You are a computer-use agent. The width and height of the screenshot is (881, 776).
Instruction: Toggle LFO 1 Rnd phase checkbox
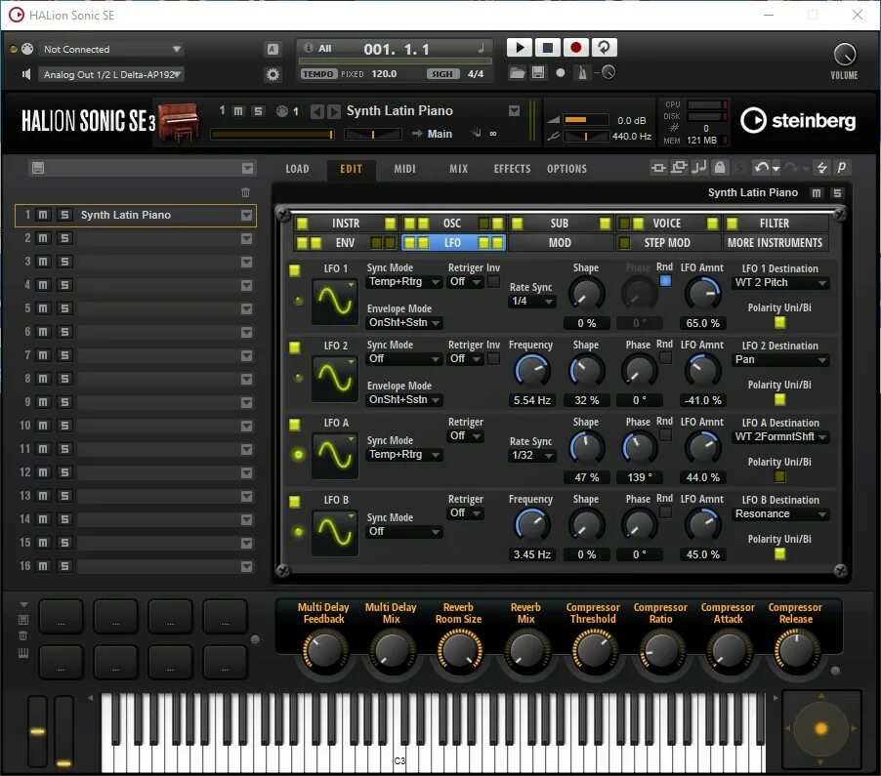click(x=665, y=281)
